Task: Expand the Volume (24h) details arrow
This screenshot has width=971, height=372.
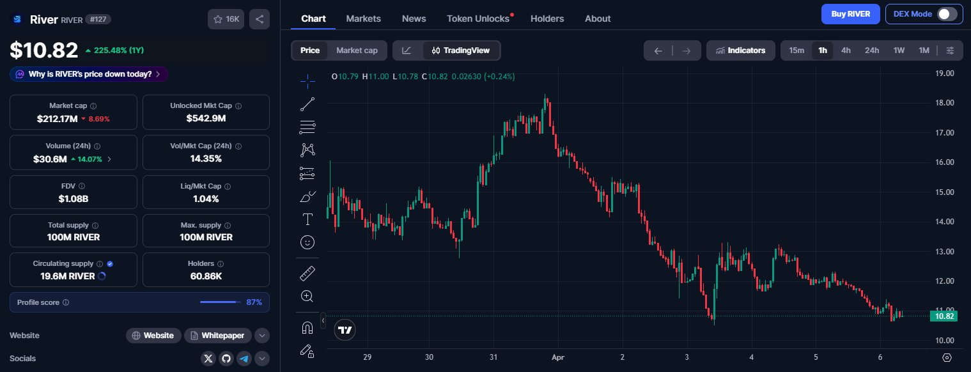Action: pyautogui.click(x=109, y=159)
